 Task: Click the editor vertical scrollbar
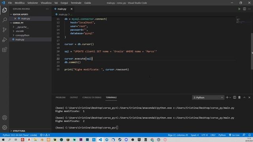[252, 51]
